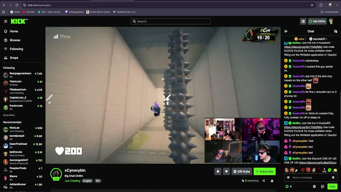This screenshot has width=341, height=192.
Task: Open the PassMark Intel vs A... bookmark
Action: [125, 12]
